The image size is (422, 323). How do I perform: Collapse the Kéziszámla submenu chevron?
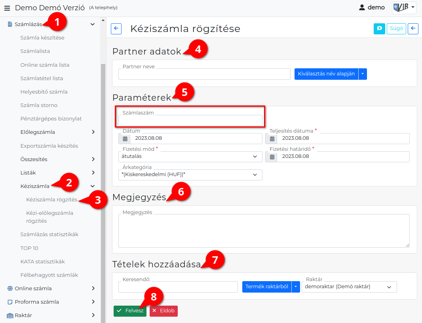[93, 186]
